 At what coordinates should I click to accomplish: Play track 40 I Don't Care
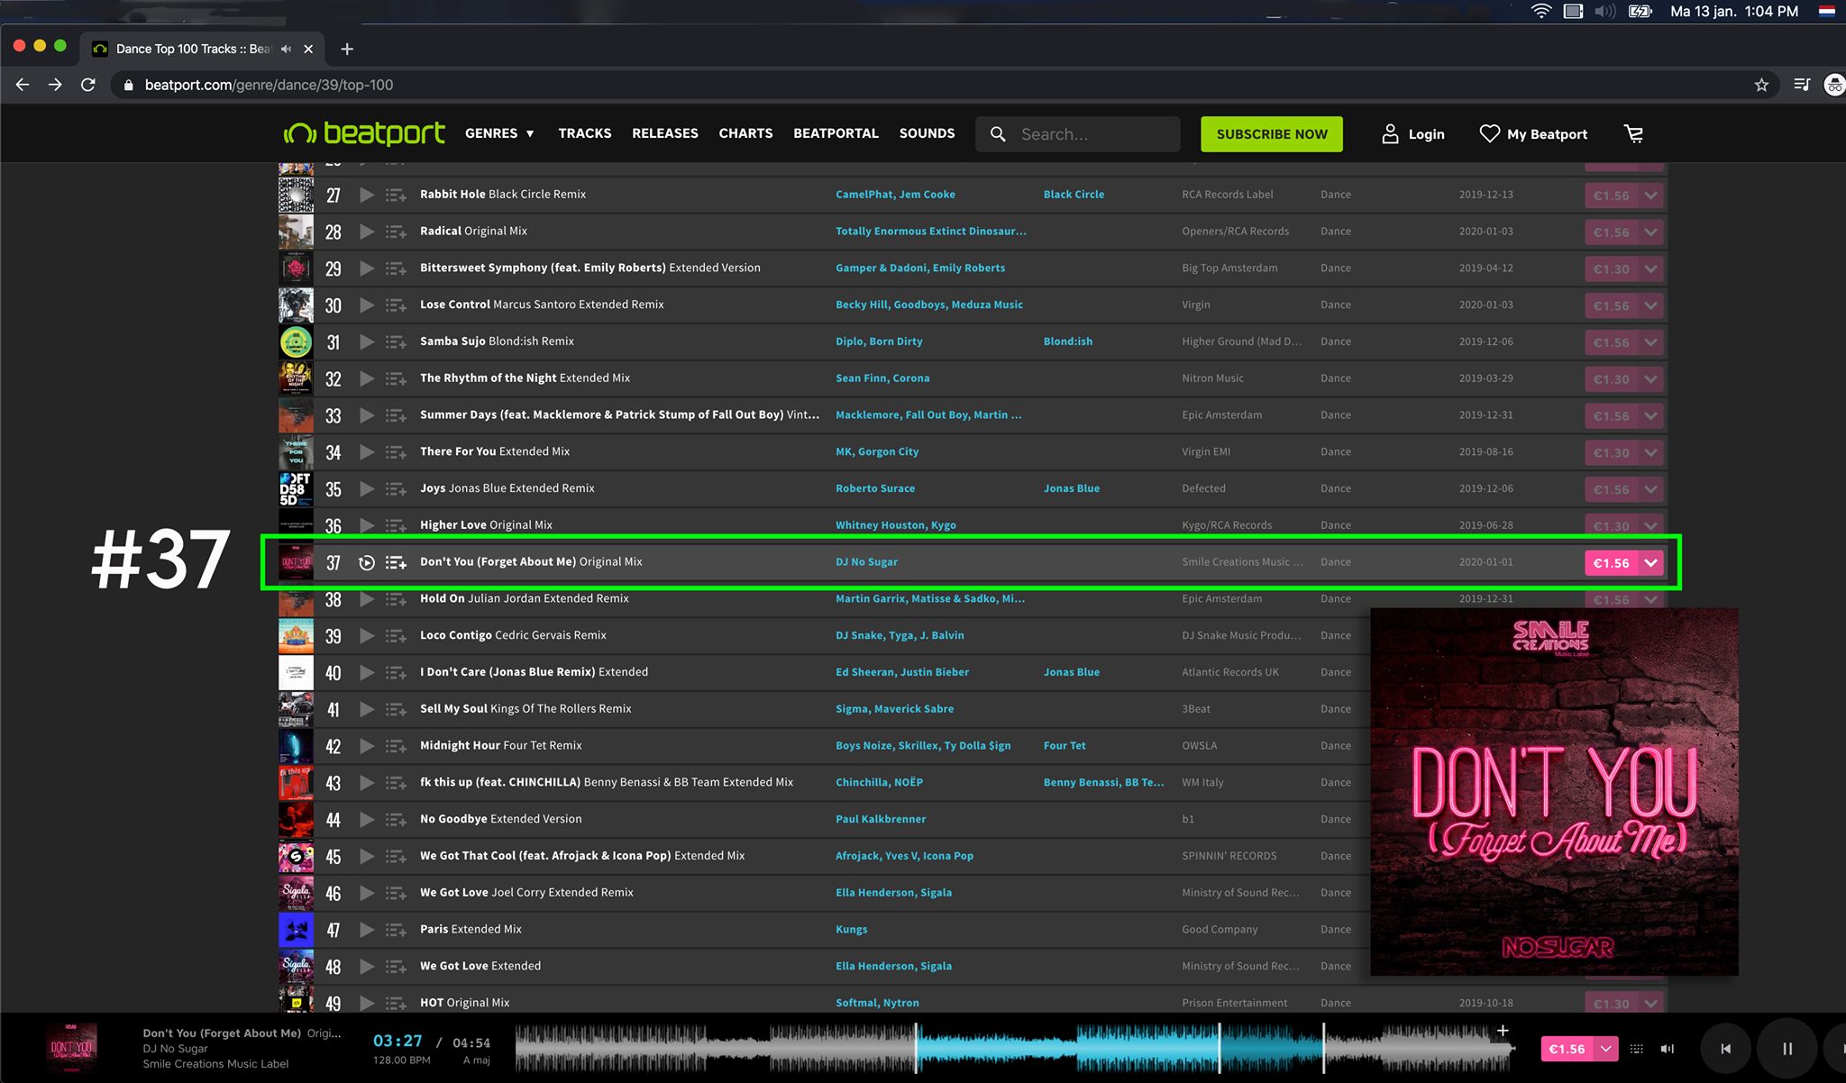click(367, 673)
